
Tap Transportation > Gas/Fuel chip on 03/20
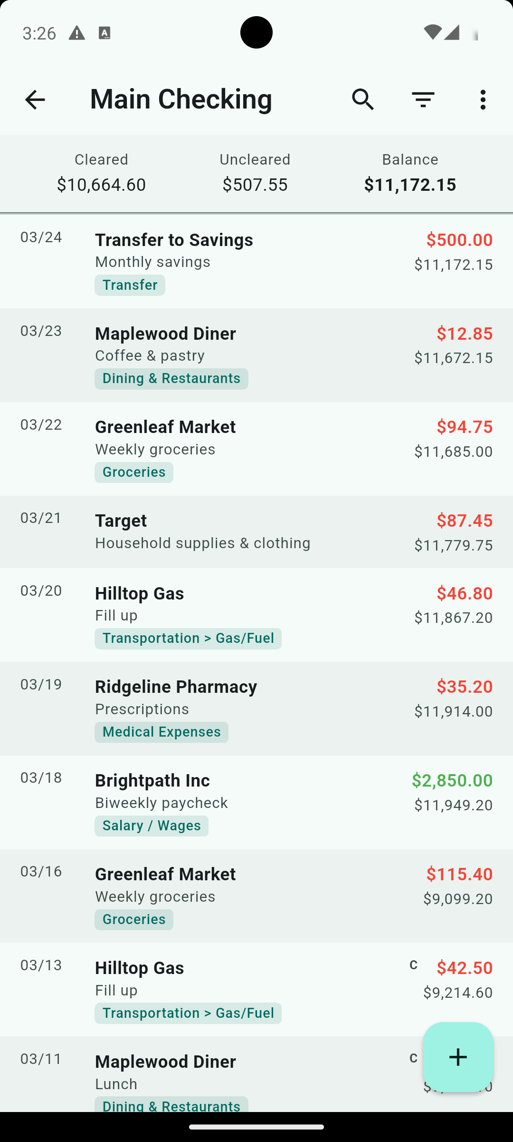click(188, 639)
